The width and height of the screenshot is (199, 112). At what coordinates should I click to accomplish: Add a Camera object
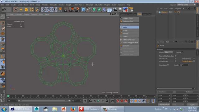(115, 10)
